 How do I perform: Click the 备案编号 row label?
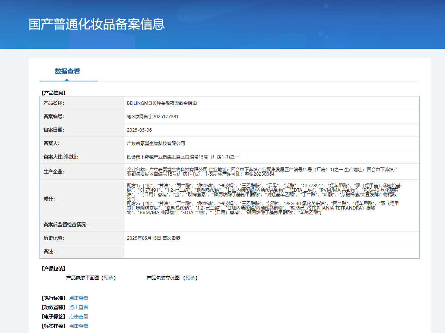click(54, 116)
